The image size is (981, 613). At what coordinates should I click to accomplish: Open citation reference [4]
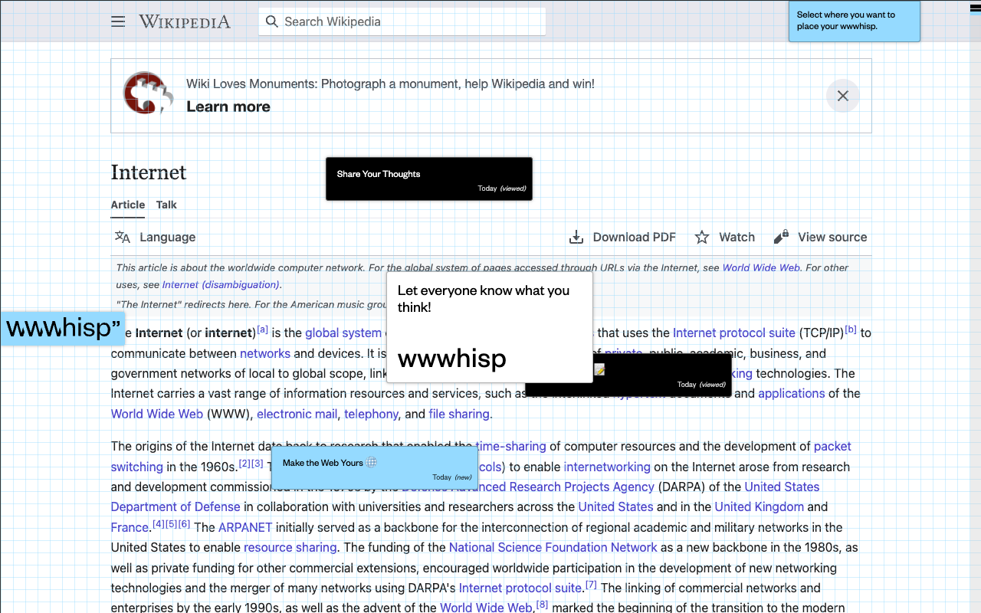tap(159, 524)
